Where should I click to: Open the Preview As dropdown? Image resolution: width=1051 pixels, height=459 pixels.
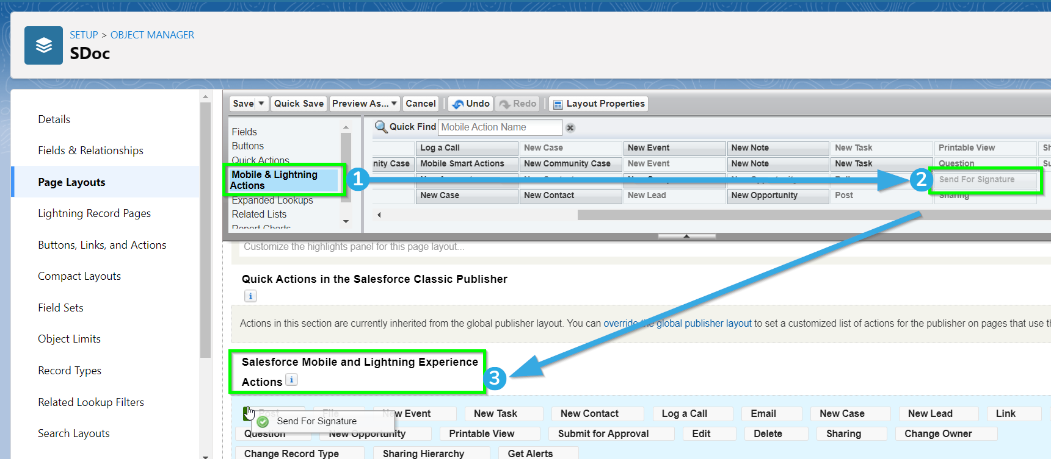(x=365, y=104)
